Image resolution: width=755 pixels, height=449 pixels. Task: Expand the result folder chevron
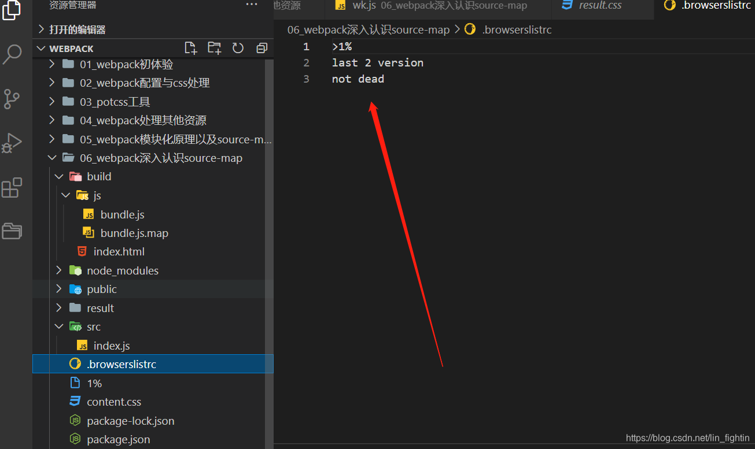click(59, 308)
